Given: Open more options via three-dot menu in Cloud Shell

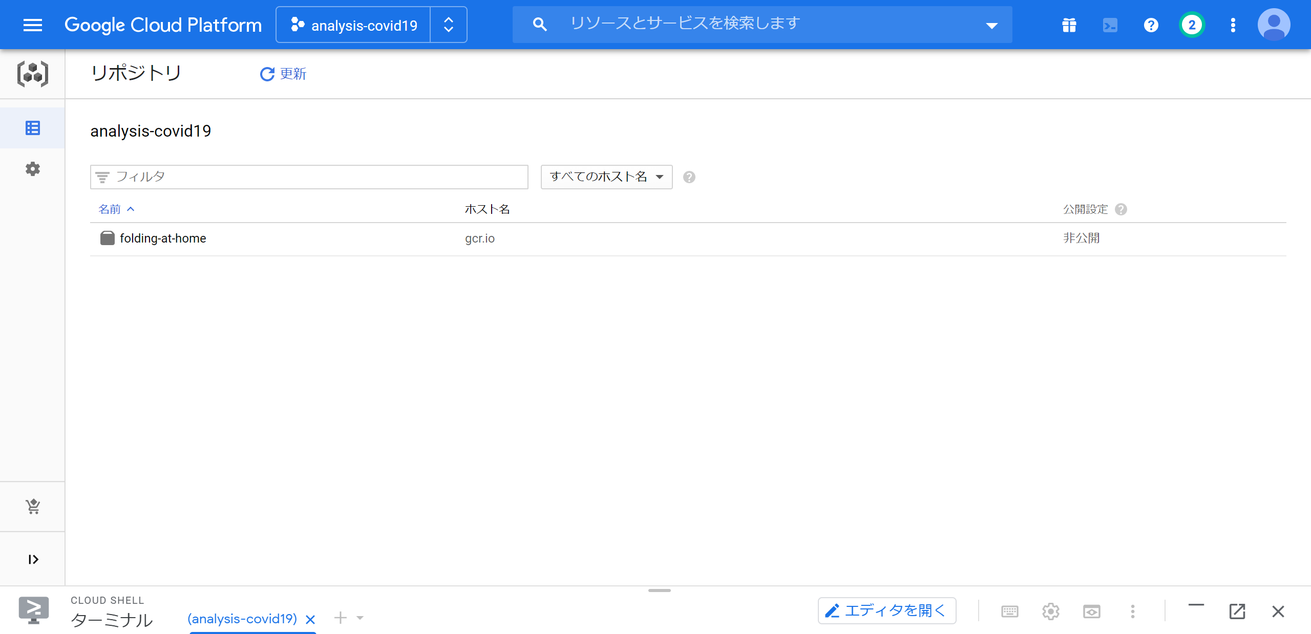Looking at the screenshot, I should [x=1132, y=611].
